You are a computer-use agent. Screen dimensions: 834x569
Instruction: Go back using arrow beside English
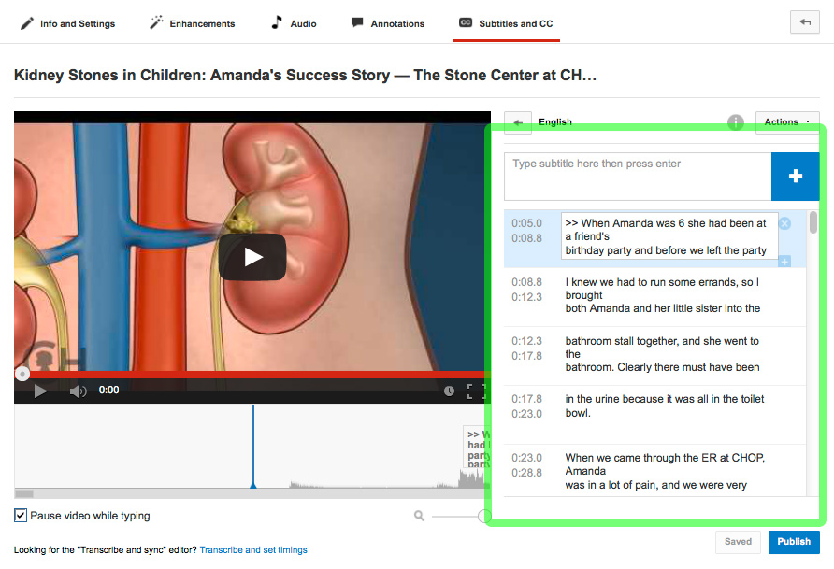pyautogui.click(x=518, y=122)
